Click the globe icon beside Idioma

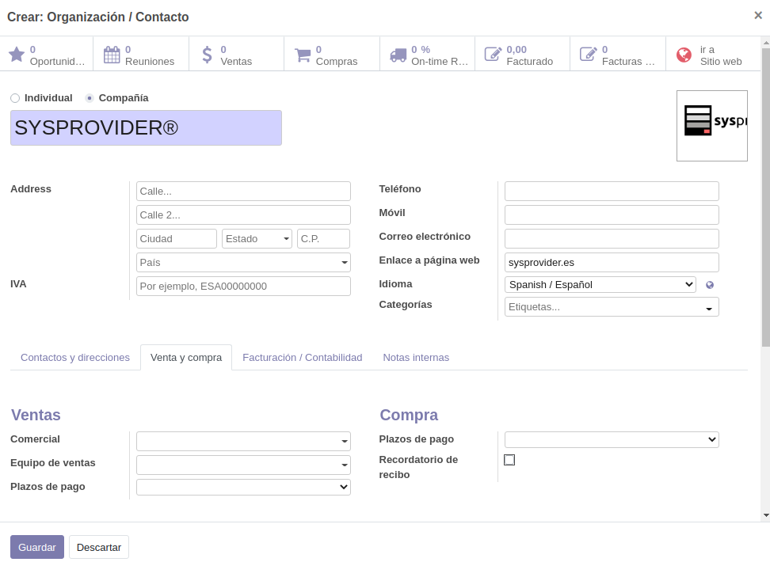(x=710, y=285)
